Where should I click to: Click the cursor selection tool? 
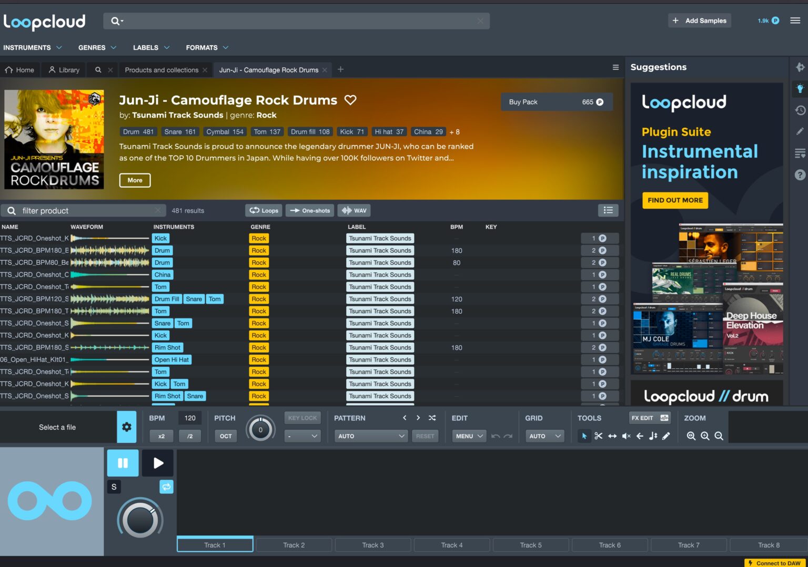tap(584, 436)
